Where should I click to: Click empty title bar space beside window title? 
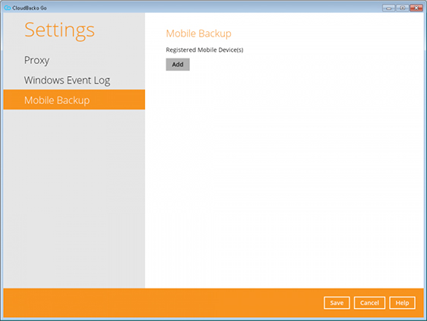point(213,8)
